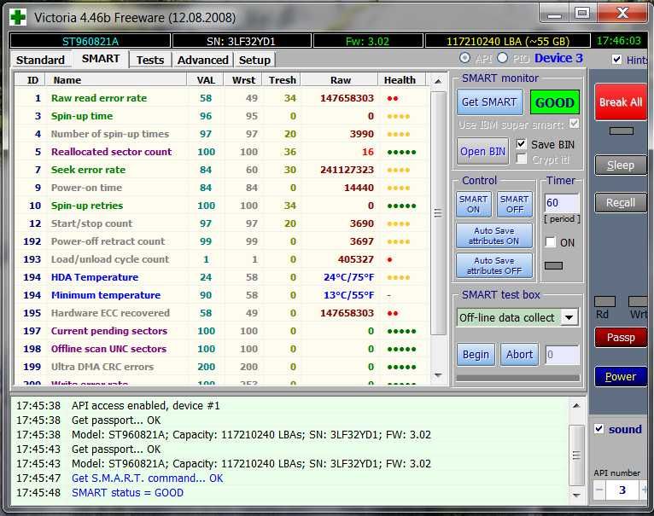
Task: Toggle the Crypt it checkbox
Action: pyautogui.click(x=521, y=159)
